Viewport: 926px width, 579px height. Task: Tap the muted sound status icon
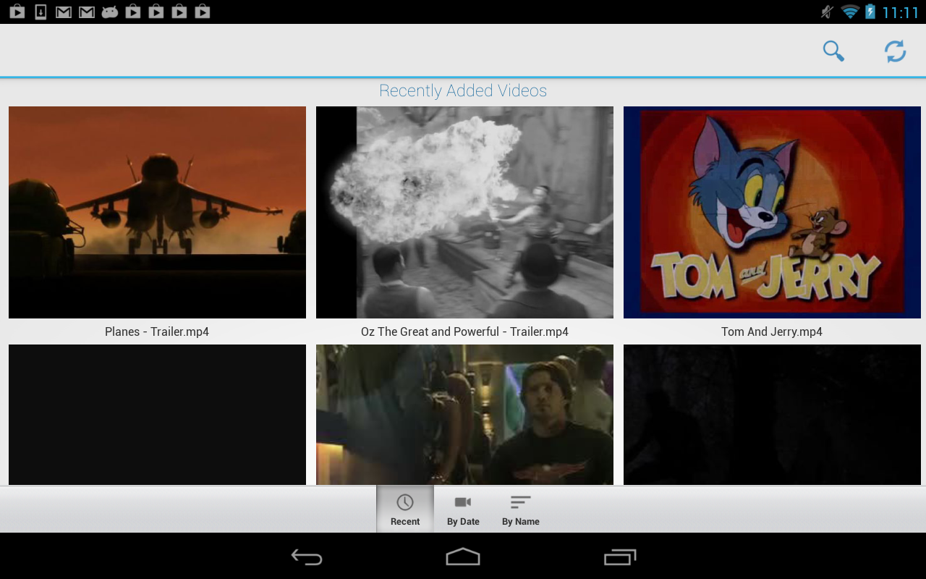(828, 12)
